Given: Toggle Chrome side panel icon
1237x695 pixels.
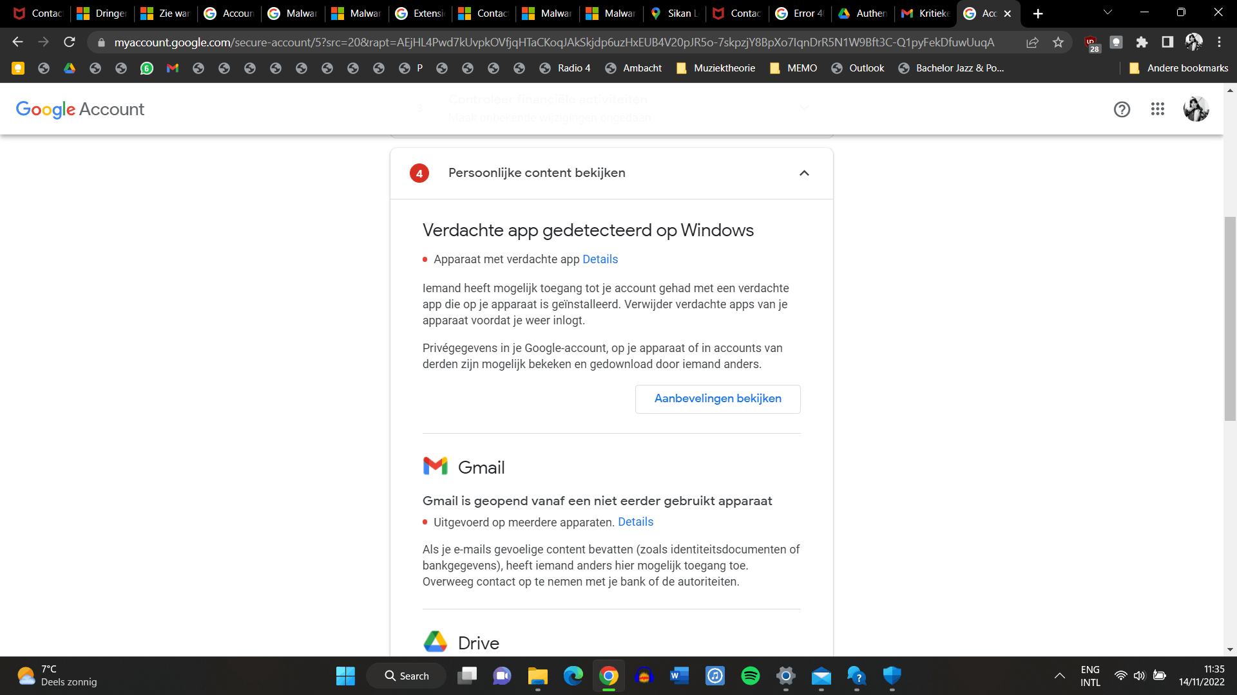Looking at the screenshot, I should [1167, 42].
